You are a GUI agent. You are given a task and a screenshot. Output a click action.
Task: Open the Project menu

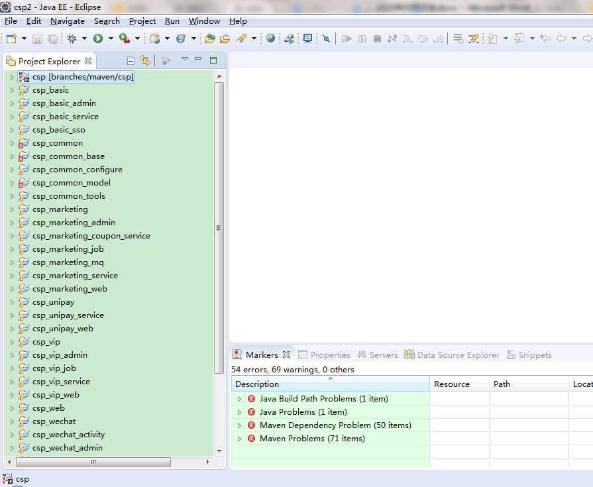(x=142, y=21)
